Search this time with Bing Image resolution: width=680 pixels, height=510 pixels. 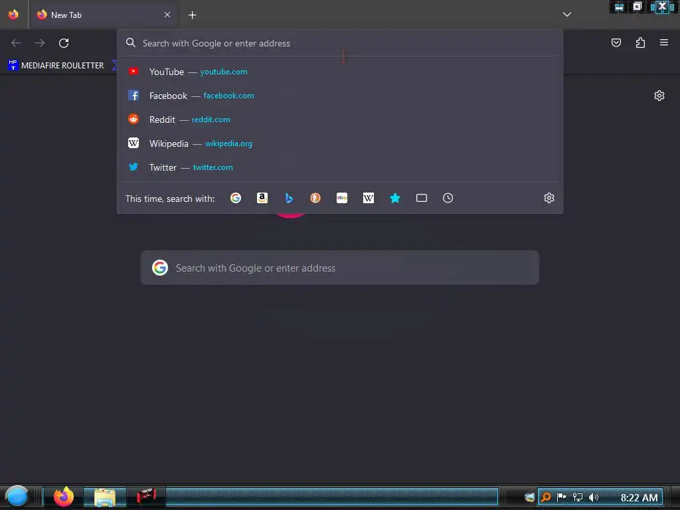289,198
